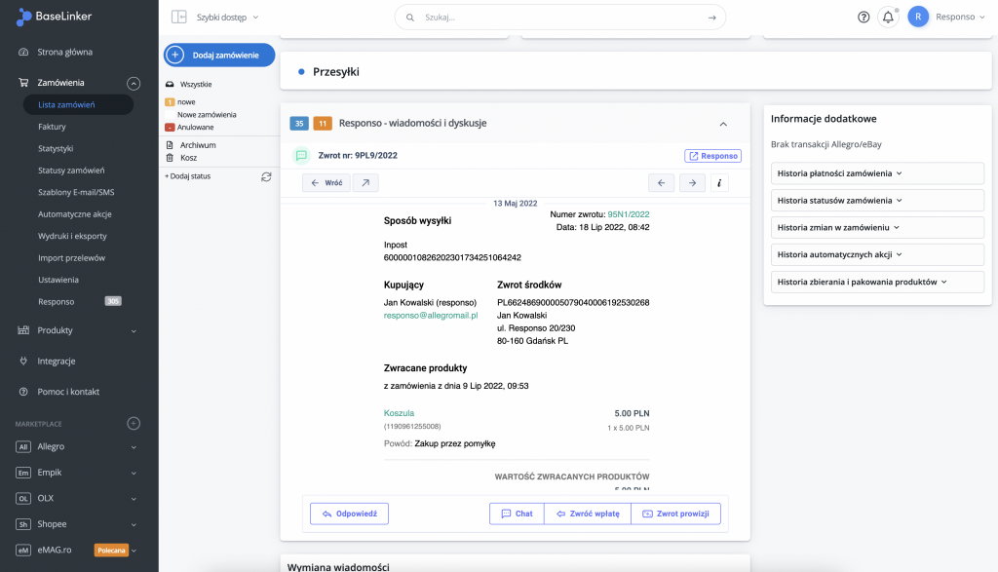This screenshot has height=572, width=998.
Task: Open the help question mark icon
Action: [864, 18]
